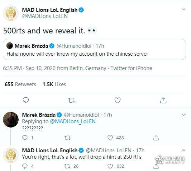Like the main MAD Lions tweet
This screenshot has width=191, height=171.
click(x=118, y=100)
